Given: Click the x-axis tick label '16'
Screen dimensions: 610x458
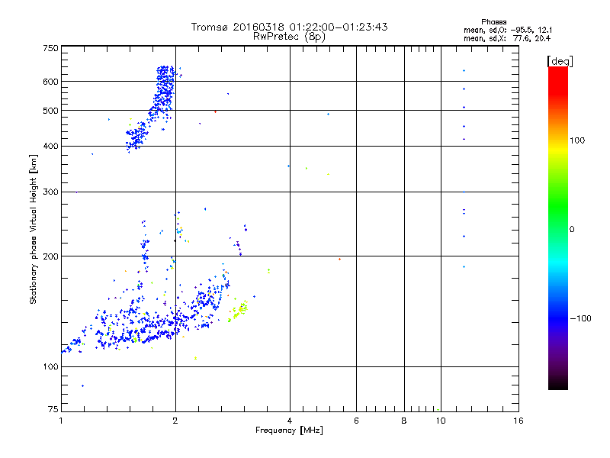Looking at the screenshot, I should coord(518,421).
